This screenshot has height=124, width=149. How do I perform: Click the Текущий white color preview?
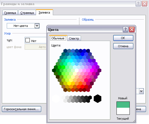click(x=123, y=111)
